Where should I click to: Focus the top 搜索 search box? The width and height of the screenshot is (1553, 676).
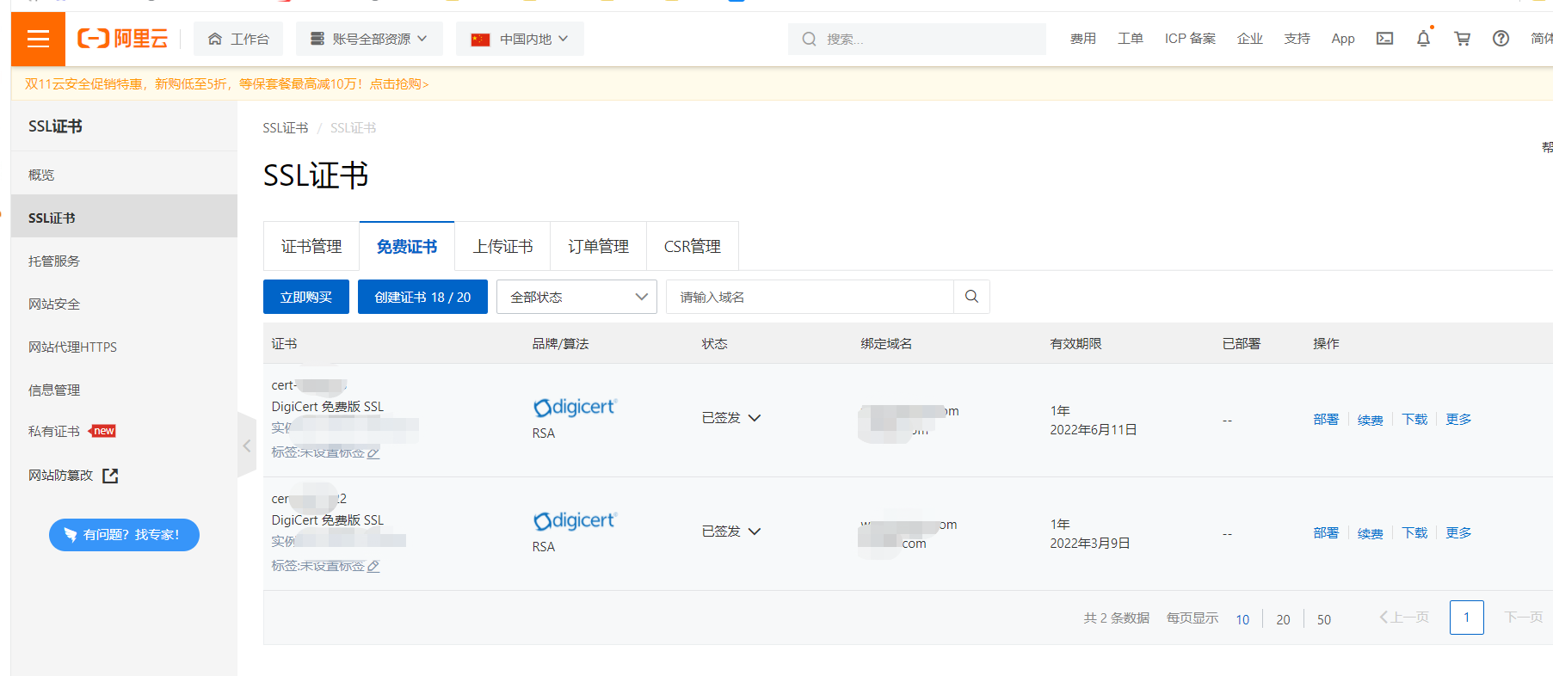click(917, 39)
